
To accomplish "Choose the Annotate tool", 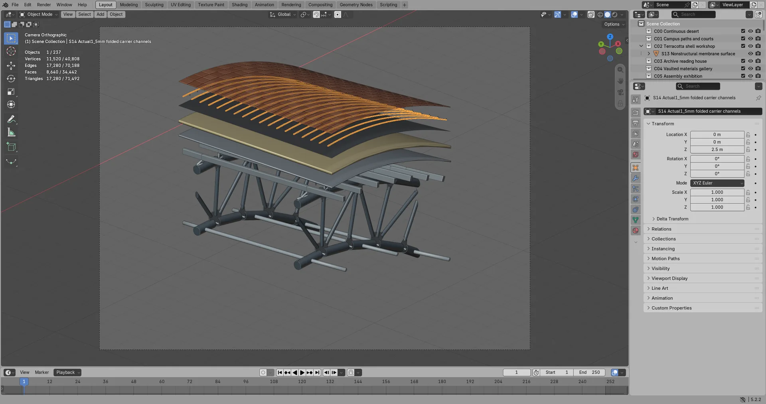I will click(x=11, y=119).
